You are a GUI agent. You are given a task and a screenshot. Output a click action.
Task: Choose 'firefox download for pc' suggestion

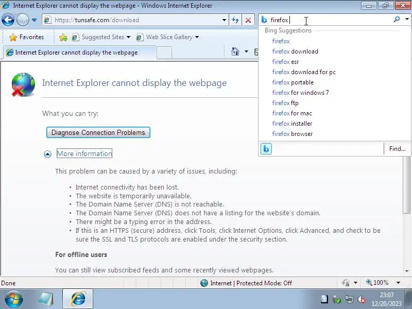(304, 72)
